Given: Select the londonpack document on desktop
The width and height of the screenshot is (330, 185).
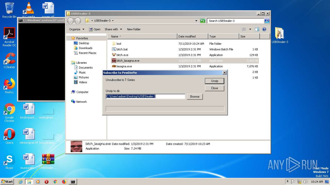Looking at the screenshot, I should pos(29,111).
